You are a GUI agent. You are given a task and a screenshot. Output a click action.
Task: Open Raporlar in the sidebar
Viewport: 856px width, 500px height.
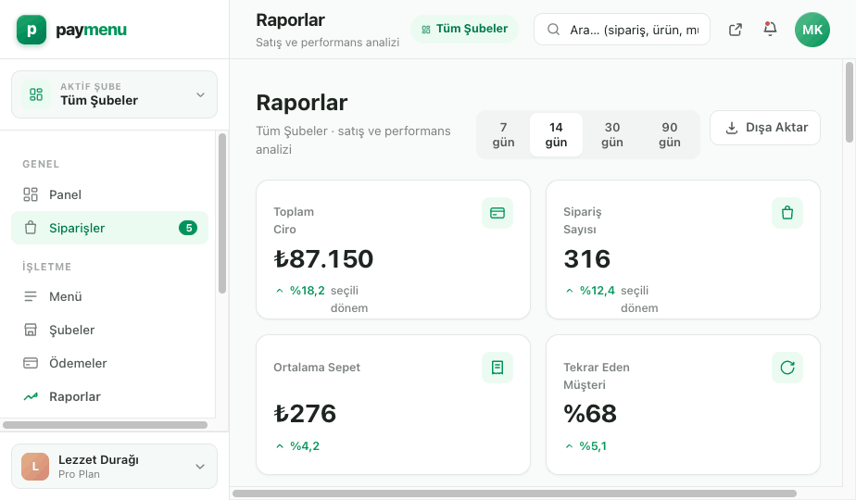(x=109, y=397)
